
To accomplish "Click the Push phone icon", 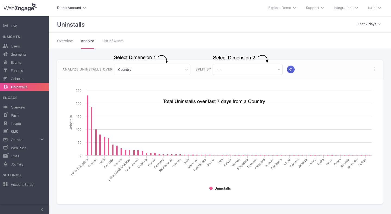I will tap(5, 115).
